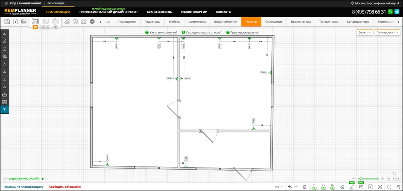Open the Радиаторы tab

152,22
